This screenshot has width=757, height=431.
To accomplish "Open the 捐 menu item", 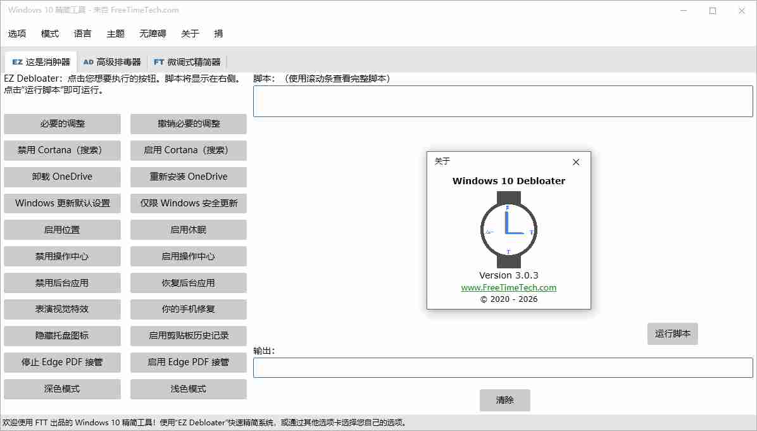I will 218,34.
